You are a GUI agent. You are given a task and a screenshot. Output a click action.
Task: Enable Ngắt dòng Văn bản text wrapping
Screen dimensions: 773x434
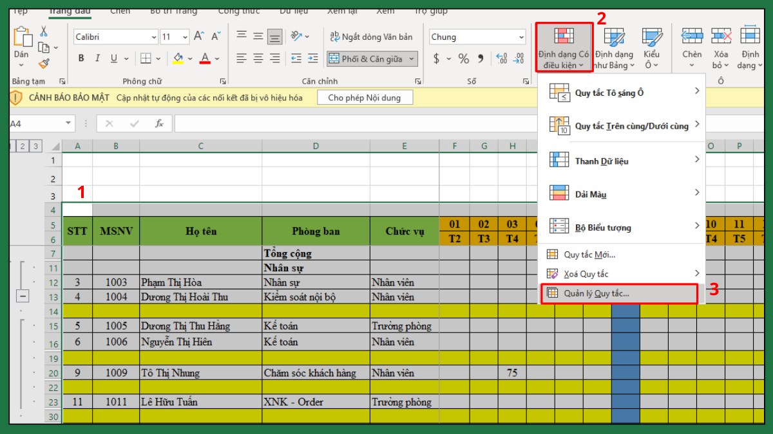367,37
